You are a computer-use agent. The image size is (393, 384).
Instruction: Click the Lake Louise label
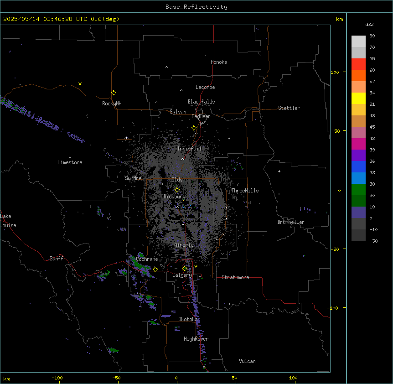pyautogui.click(x=8, y=221)
